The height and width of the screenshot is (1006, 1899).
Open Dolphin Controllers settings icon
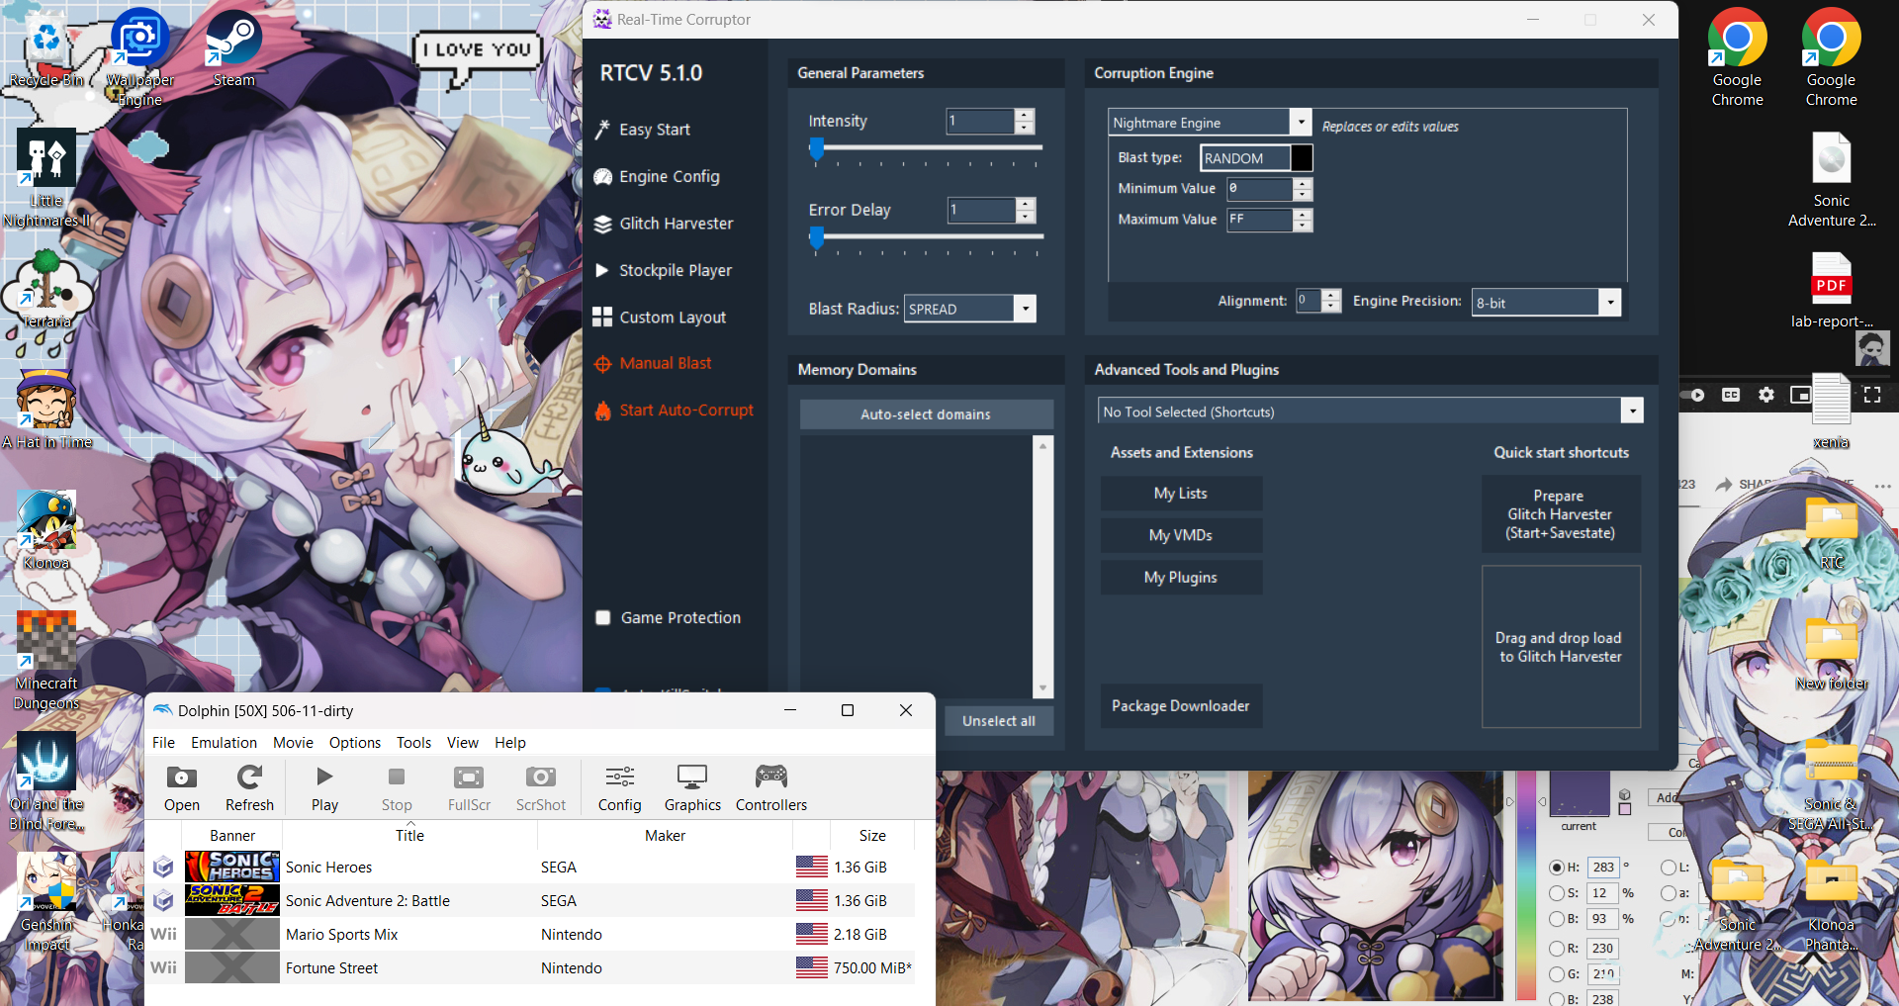(x=770, y=777)
